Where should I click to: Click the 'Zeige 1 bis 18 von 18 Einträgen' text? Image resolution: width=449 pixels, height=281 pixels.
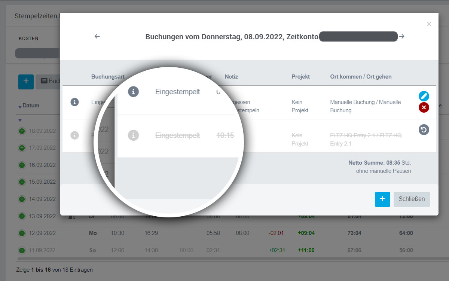click(x=55, y=269)
